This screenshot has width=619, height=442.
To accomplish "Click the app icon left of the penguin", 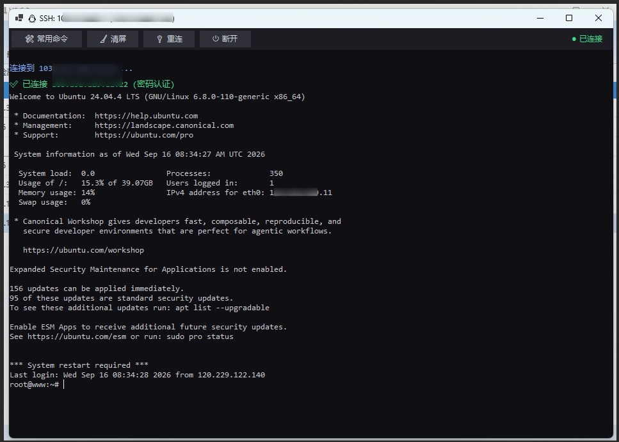I will (19, 18).
